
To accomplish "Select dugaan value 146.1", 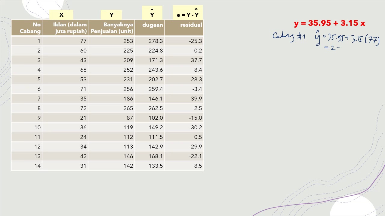I will pos(156,99).
